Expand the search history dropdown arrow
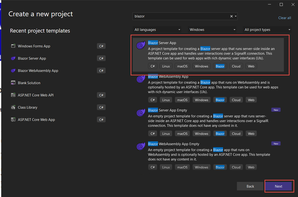 (236, 16)
